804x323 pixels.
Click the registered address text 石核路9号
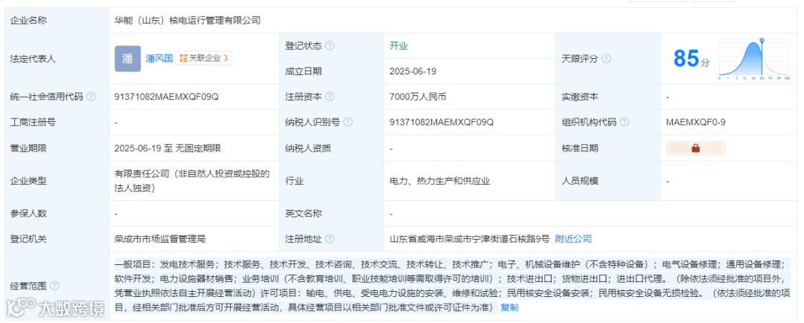click(528, 239)
